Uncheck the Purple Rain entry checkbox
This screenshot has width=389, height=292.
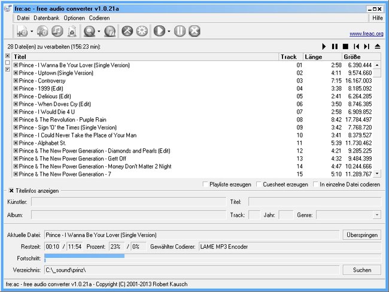pos(16,120)
